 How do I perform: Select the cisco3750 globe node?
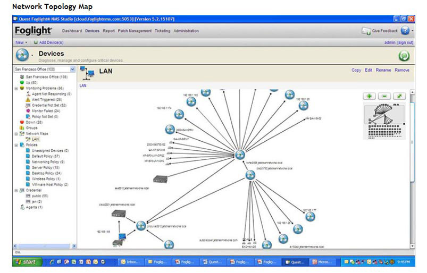[x=250, y=175]
